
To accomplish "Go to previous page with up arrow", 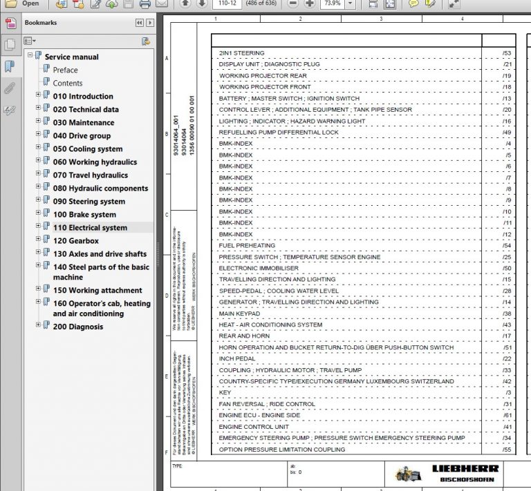I will (x=185, y=3).
